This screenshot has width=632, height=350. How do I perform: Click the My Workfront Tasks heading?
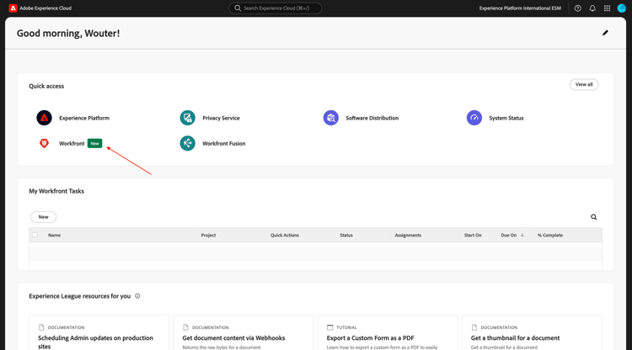(x=56, y=191)
